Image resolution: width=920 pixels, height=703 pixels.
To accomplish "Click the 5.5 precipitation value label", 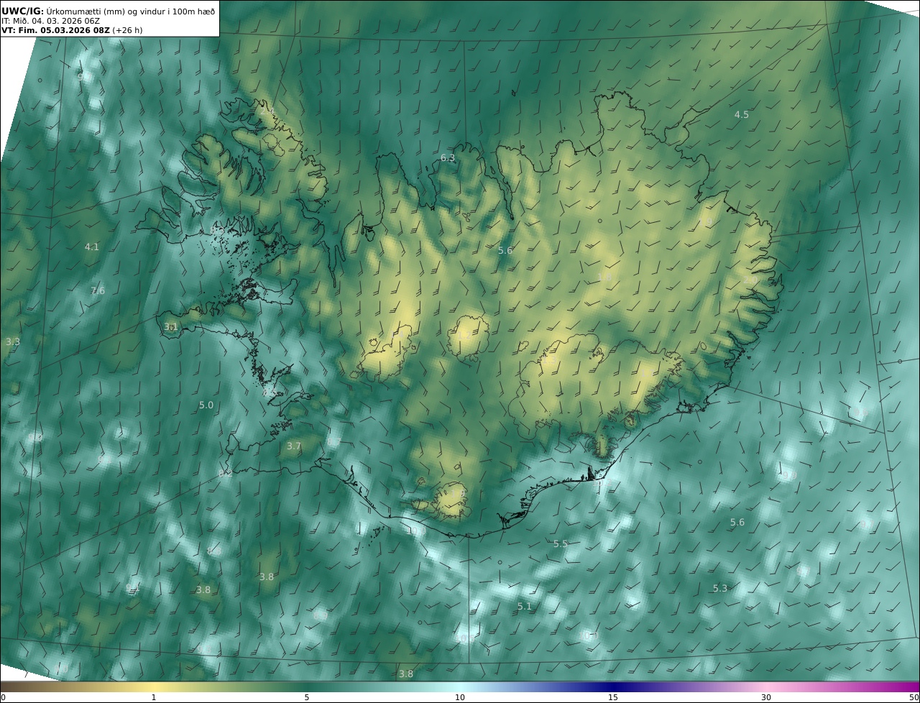I will coord(561,544).
